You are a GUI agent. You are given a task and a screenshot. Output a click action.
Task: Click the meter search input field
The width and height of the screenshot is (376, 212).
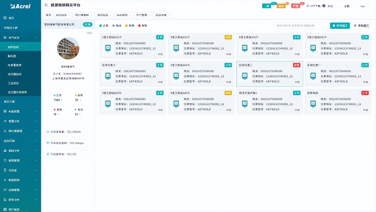[300, 25]
